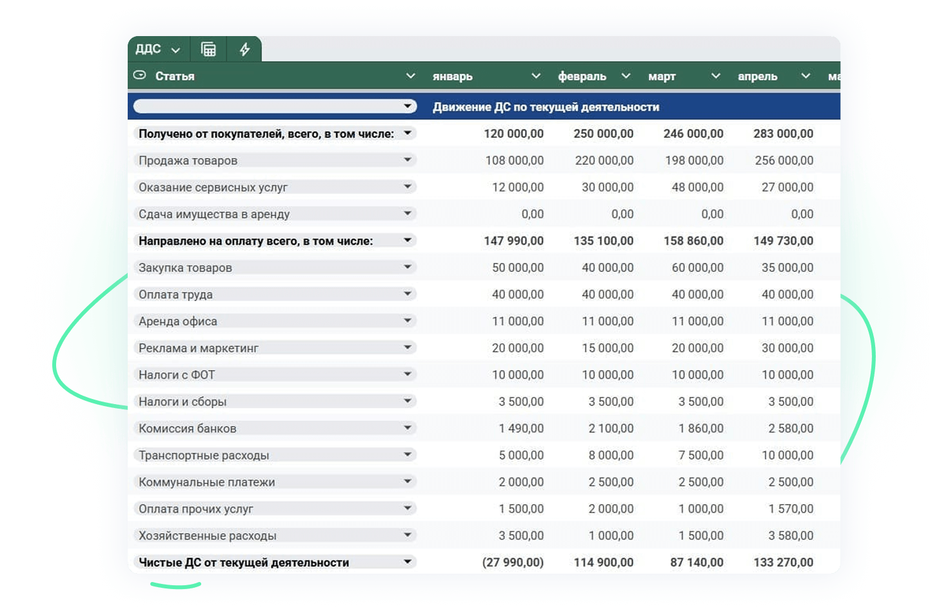Select апрель cell for Чистые ДС row
The image size is (930, 611).
tap(783, 562)
